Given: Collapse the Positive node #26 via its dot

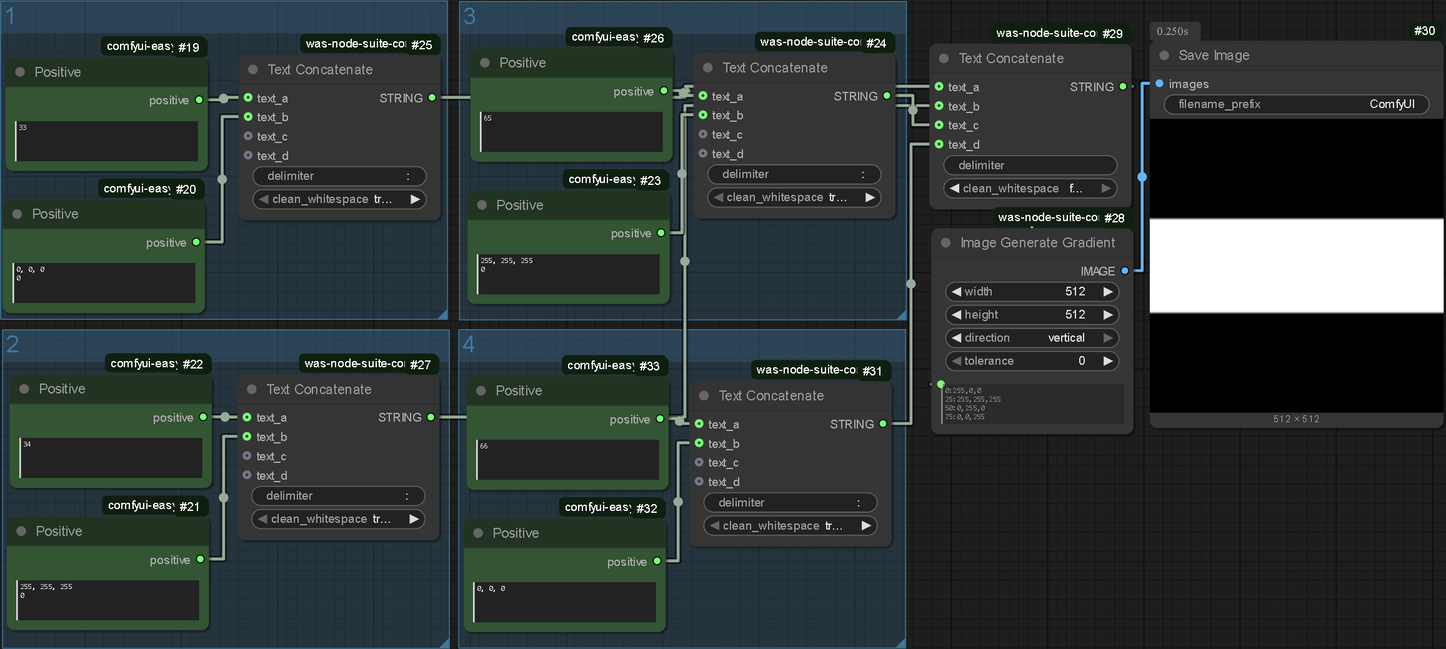Looking at the screenshot, I should tap(485, 62).
